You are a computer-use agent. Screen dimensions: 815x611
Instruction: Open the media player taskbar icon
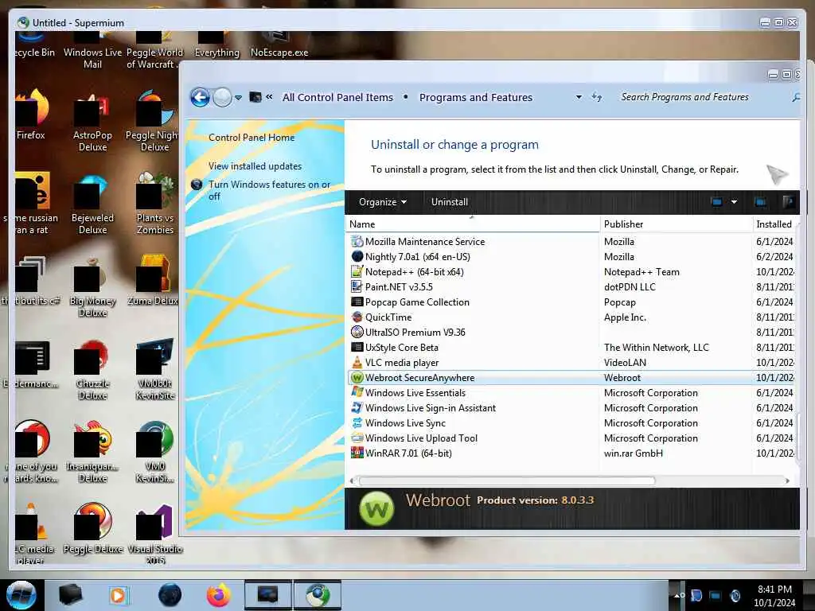119,595
